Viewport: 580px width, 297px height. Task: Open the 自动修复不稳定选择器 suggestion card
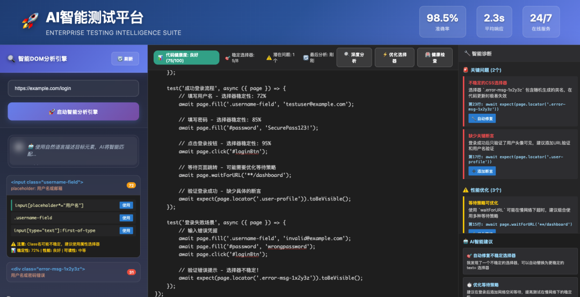[x=520, y=261]
